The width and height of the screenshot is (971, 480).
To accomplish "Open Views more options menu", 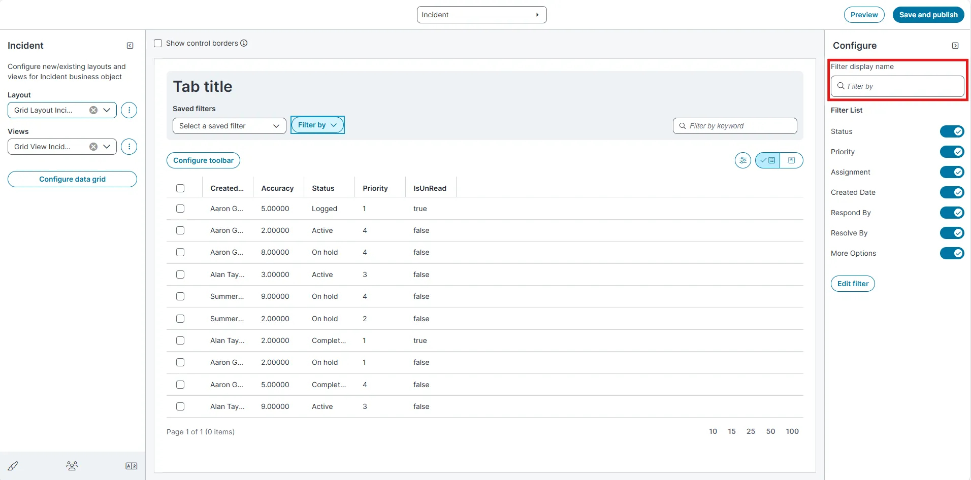I will click(129, 147).
